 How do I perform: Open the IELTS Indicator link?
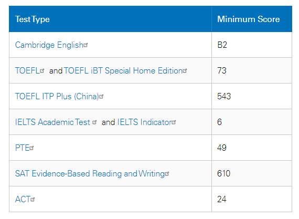pyautogui.click(x=145, y=122)
